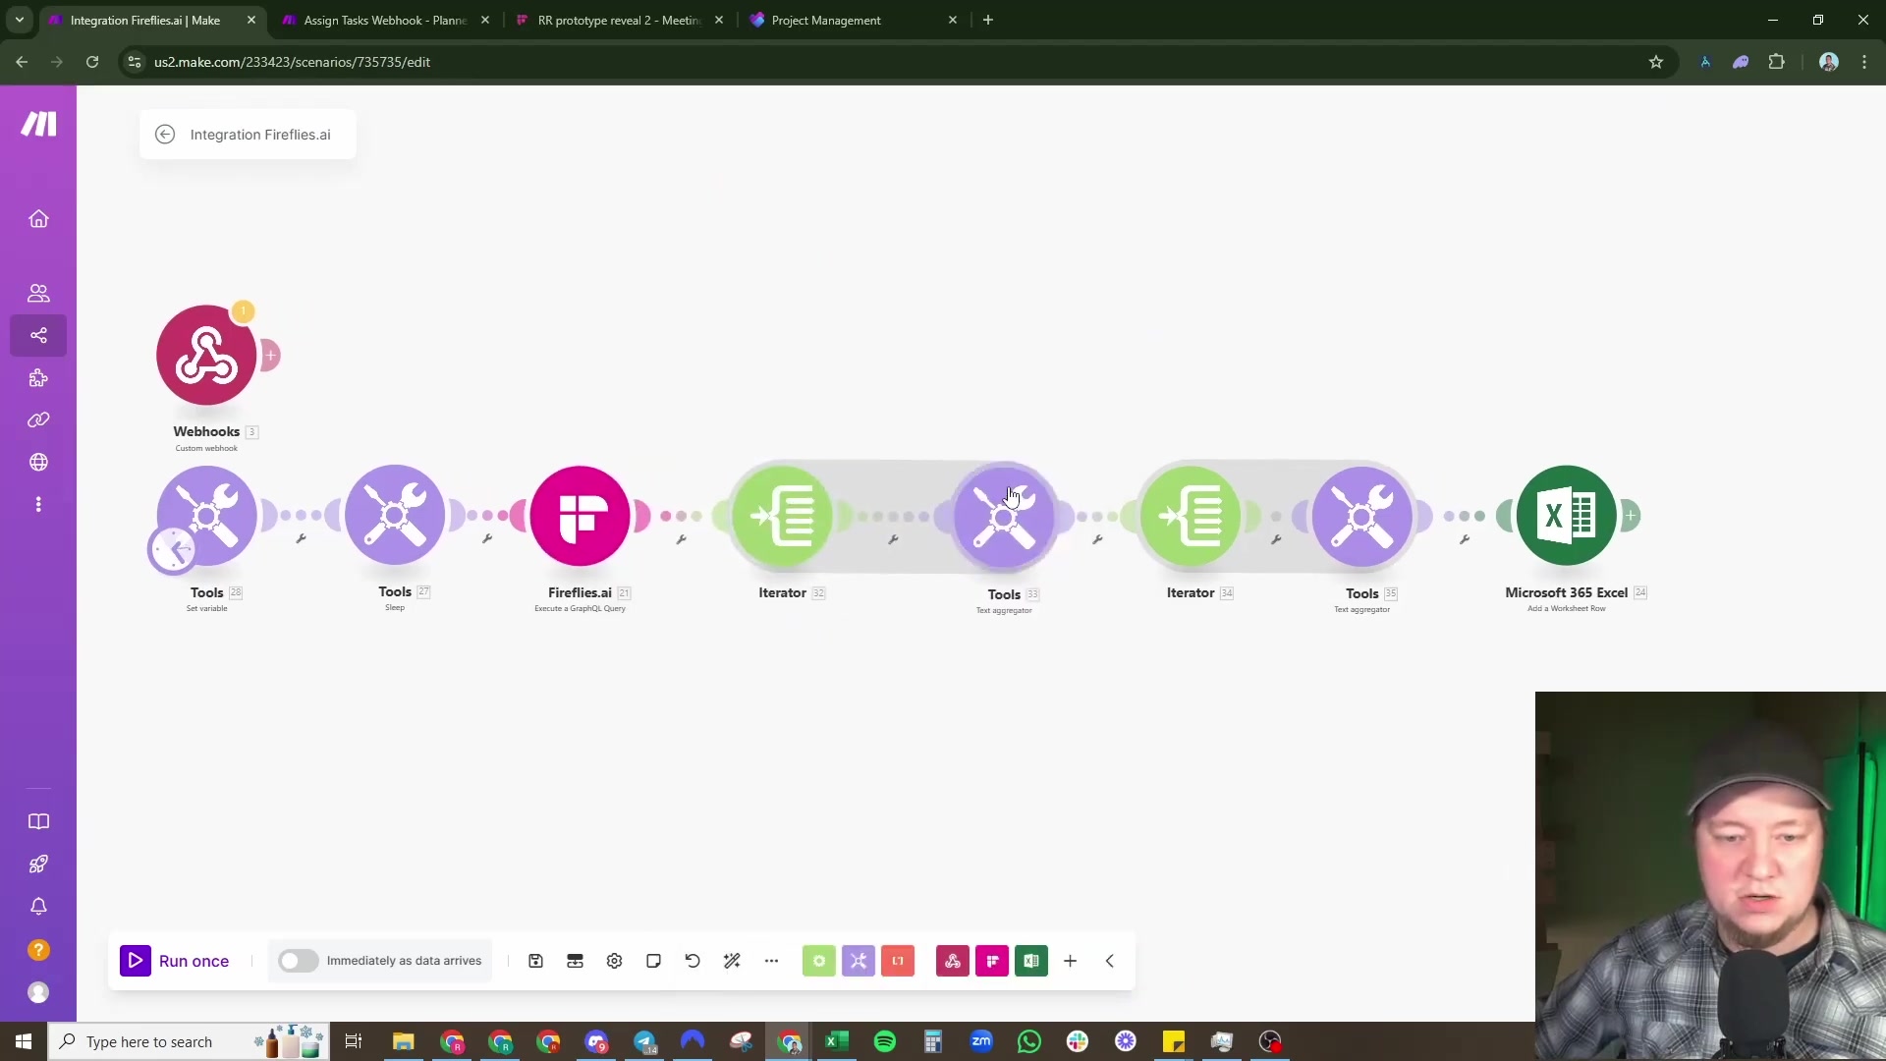
Task: Reload the page
Action: pos(92,62)
